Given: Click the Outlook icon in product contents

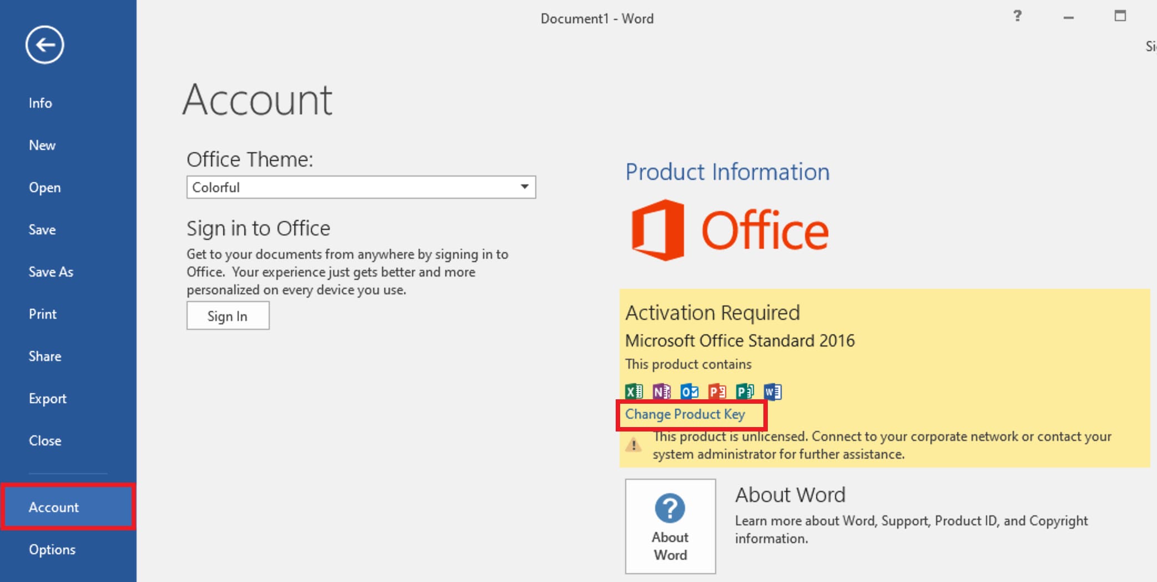Looking at the screenshot, I should click(689, 392).
